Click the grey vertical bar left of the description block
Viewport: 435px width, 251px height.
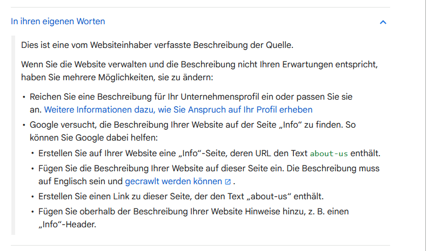coord(13,135)
